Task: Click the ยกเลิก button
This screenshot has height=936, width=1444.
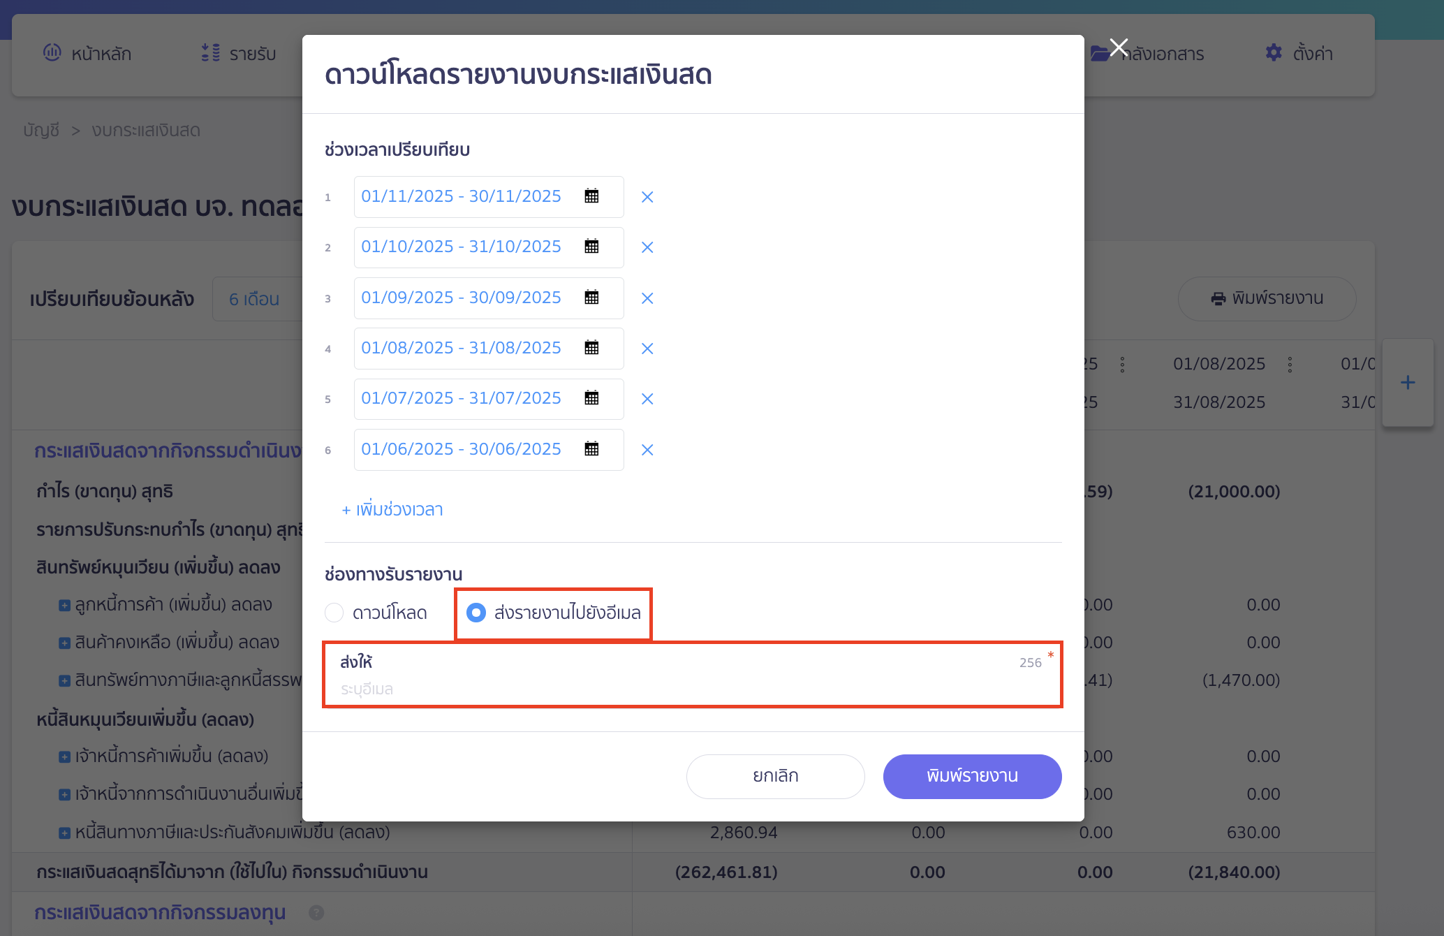Action: point(775,776)
